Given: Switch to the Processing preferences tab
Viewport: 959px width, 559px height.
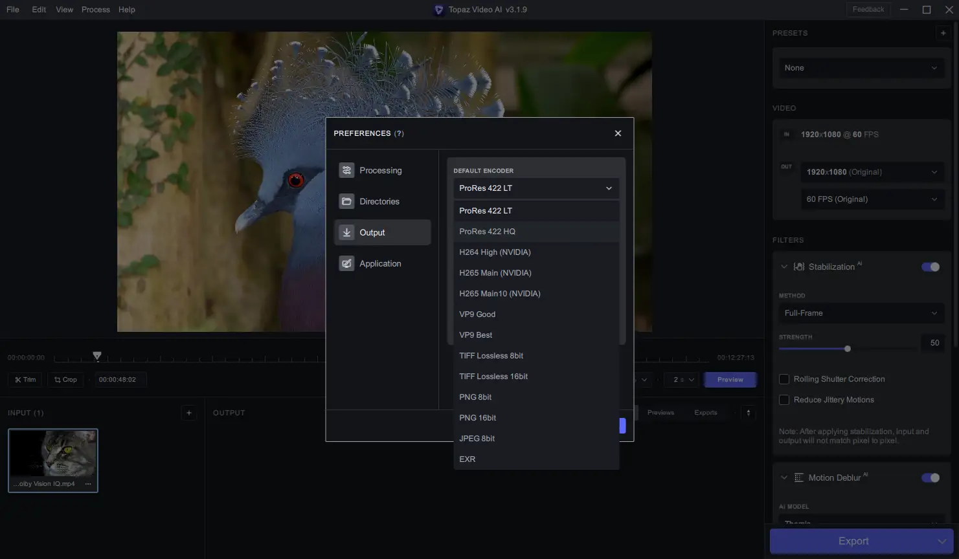Looking at the screenshot, I should [383, 170].
